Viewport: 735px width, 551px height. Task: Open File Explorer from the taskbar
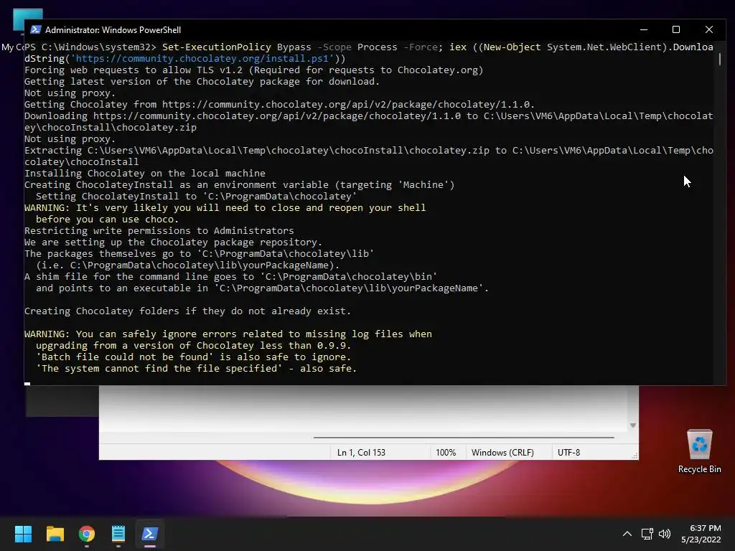pos(55,534)
